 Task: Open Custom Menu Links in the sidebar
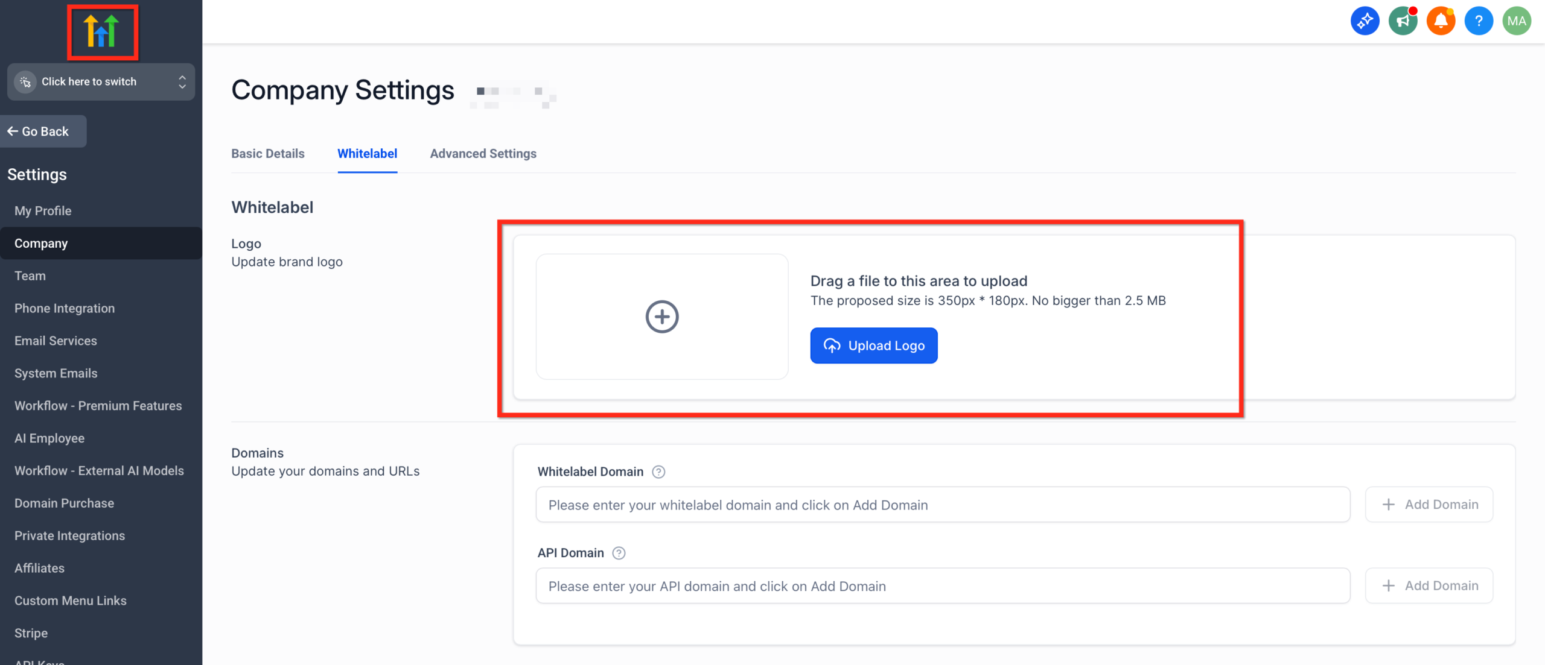[70, 600]
